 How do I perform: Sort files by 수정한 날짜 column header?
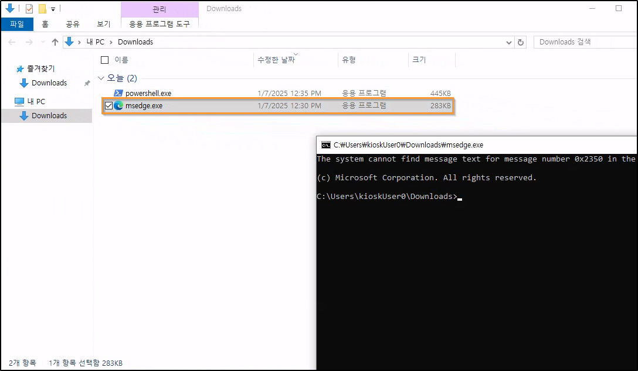(276, 60)
